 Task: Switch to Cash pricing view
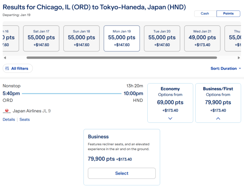coord(205,14)
